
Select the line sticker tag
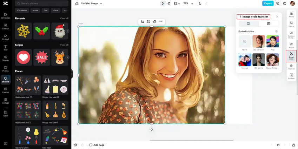(45, 11)
